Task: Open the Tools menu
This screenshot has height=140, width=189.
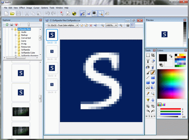Action: point(52,8)
